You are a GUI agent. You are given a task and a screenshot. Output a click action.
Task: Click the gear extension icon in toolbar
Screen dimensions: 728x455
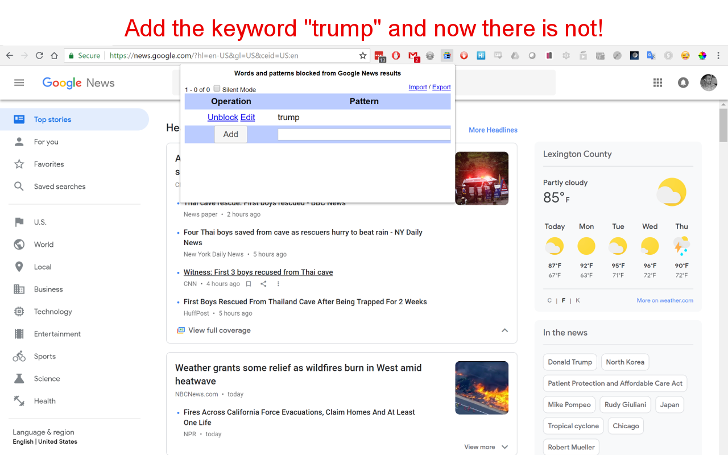(x=430, y=55)
